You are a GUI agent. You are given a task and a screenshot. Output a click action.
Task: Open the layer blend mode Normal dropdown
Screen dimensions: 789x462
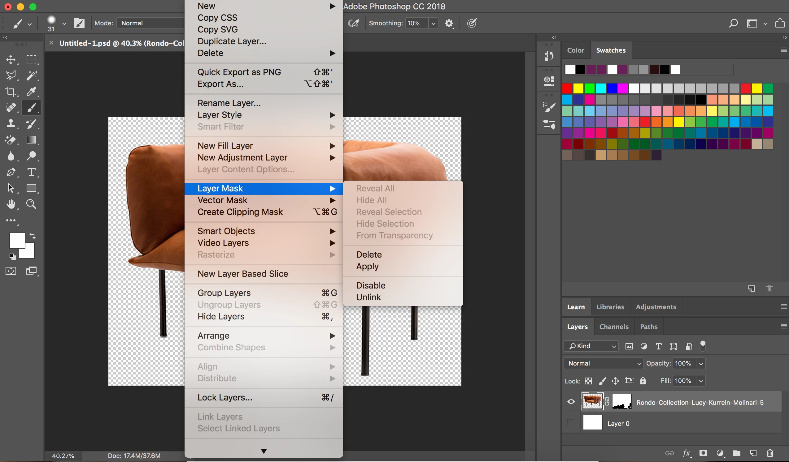coord(603,363)
